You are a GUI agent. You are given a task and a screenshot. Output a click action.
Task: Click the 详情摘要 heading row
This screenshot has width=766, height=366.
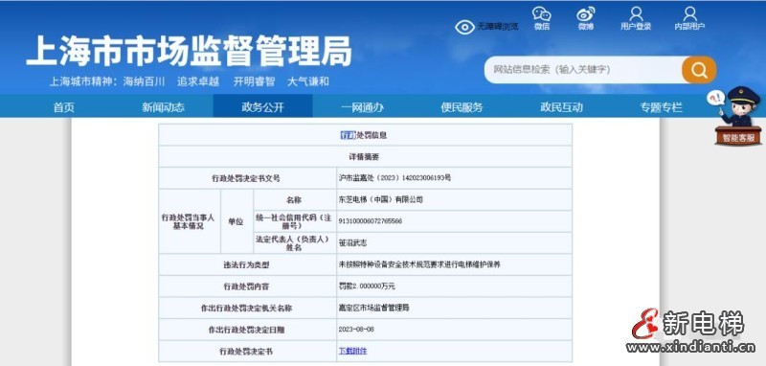[365, 157]
